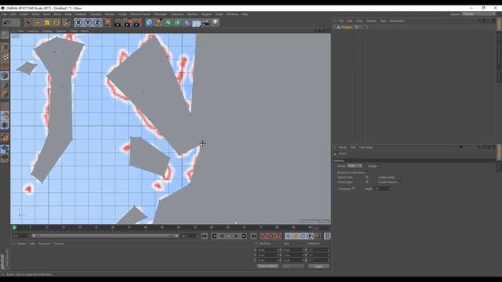This screenshot has width=502, height=282.
Task: Open the Knife Mode dropdown
Action: click(355, 166)
